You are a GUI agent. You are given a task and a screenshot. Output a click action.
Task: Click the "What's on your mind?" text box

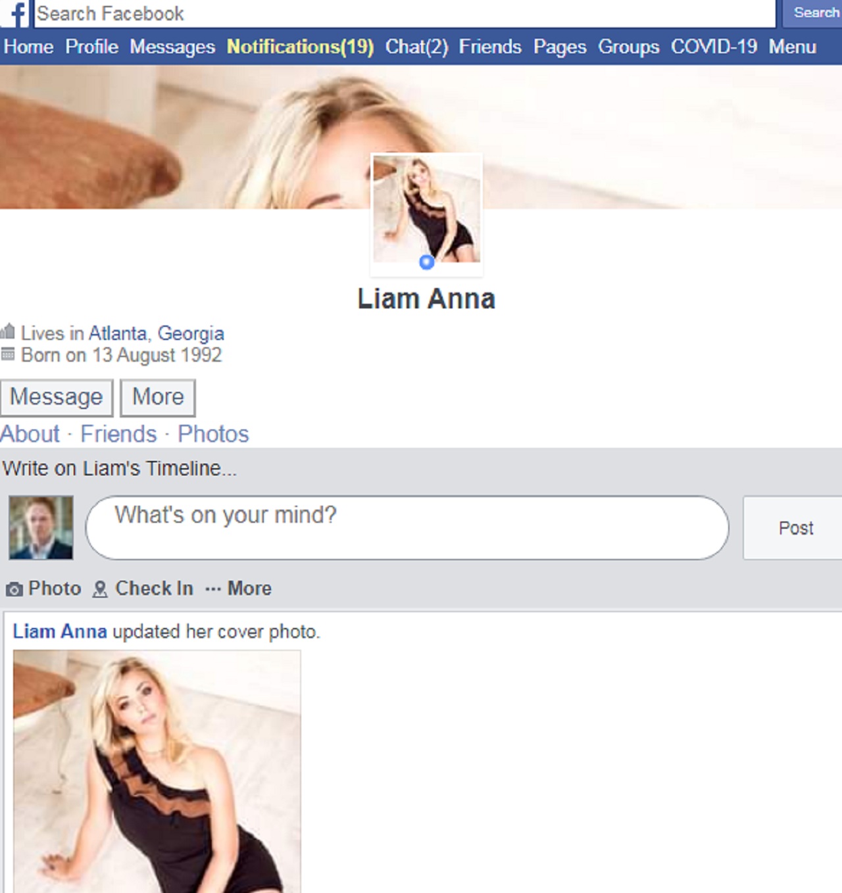point(407,527)
